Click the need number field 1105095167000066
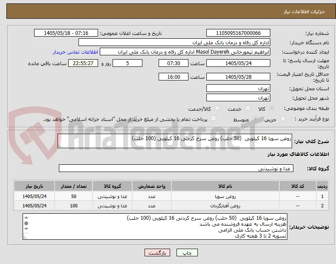 point(238,33)
